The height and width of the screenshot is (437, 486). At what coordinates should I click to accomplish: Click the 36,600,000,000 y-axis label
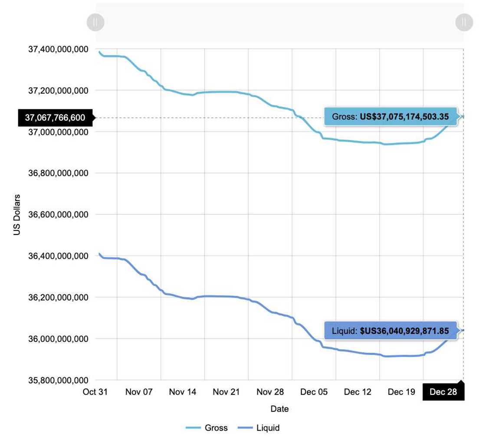(59, 214)
